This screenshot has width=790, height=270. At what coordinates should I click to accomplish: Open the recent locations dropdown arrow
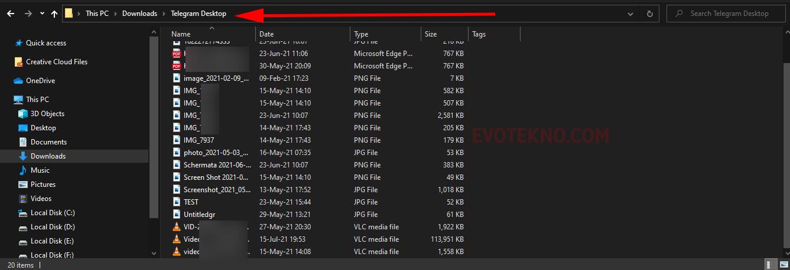pos(42,14)
